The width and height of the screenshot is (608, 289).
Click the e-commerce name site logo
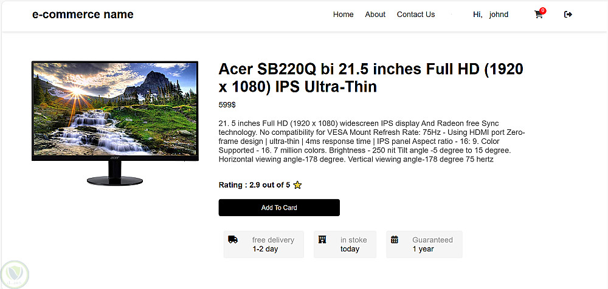tap(83, 15)
